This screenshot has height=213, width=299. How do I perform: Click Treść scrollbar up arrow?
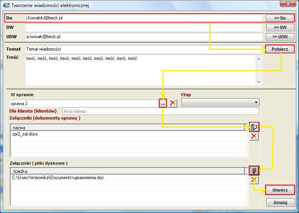coord(259,59)
